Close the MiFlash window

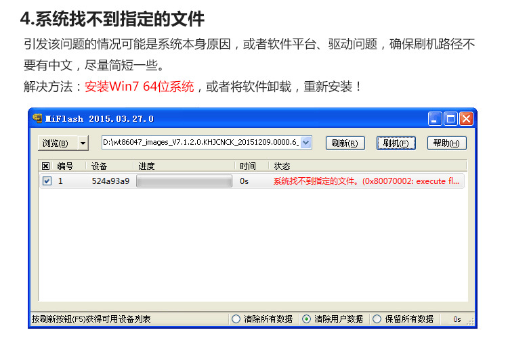(467, 119)
